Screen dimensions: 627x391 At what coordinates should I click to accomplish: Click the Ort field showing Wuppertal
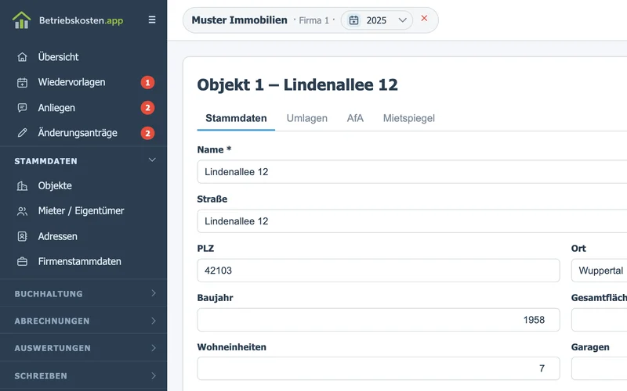(599, 271)
